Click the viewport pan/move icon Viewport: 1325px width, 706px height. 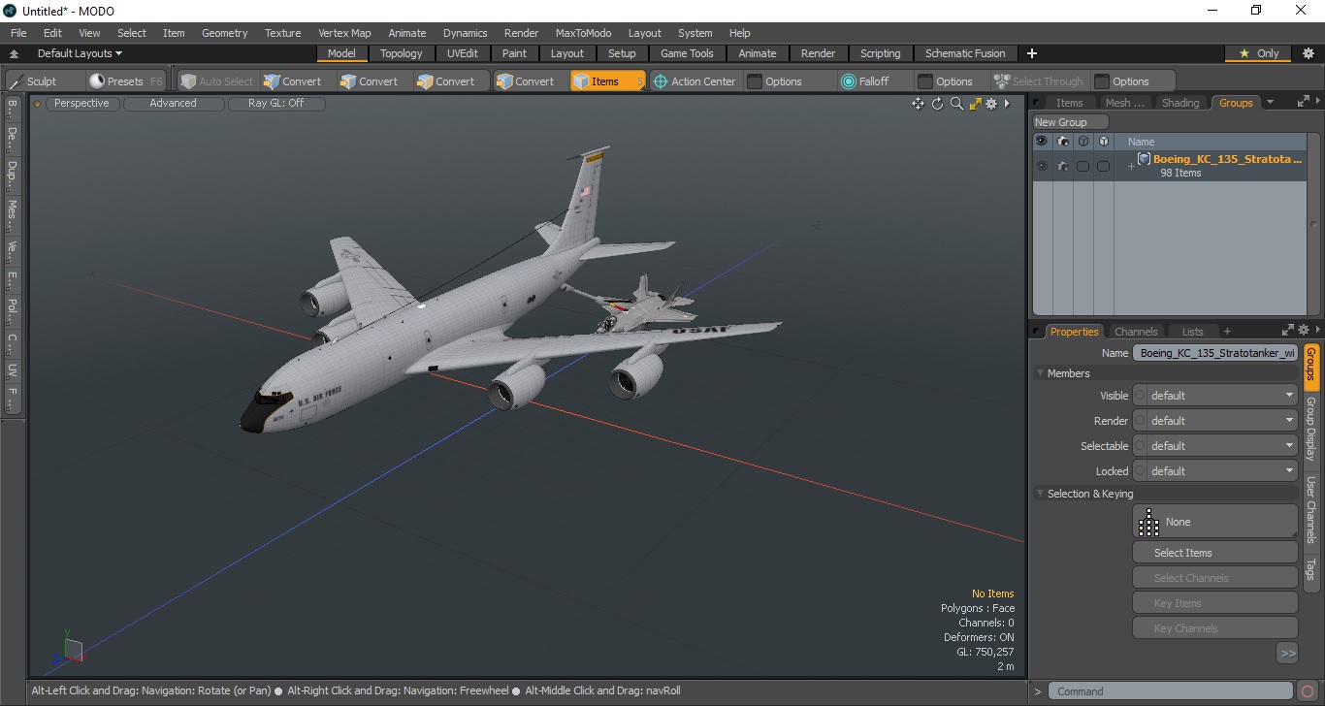tap(918, 104)
